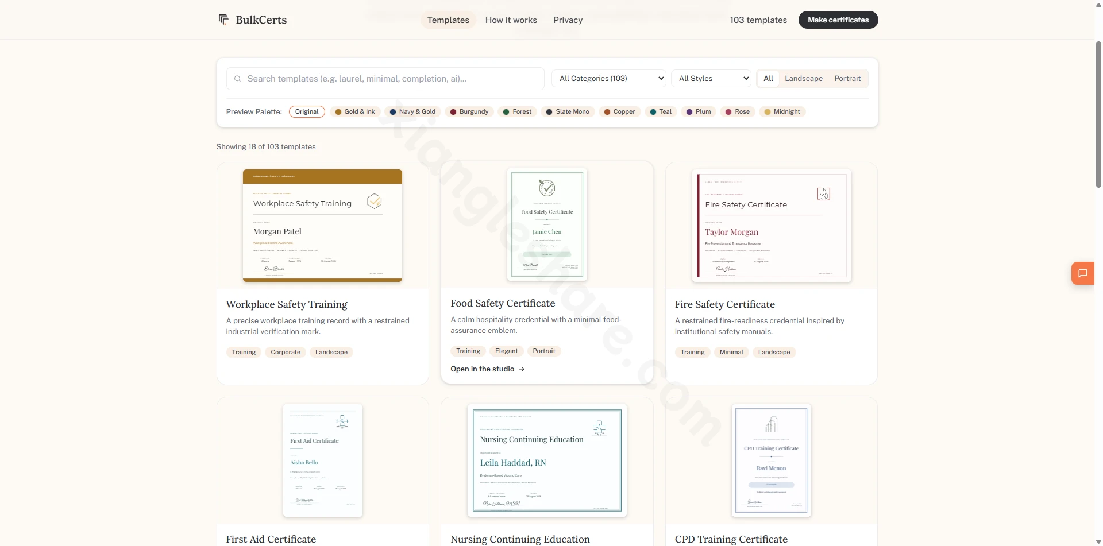Expand the All Styles dropdown

[711, 79]
